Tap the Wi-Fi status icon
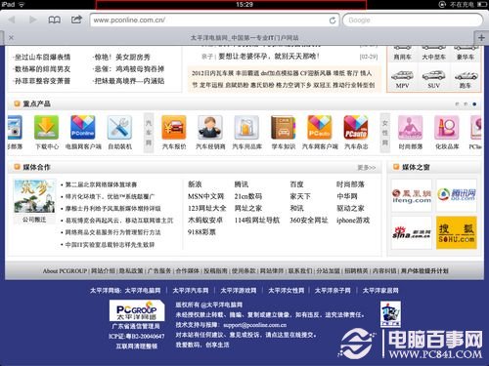The height and width of the screenshot is (366, 489). (x=22, y=4)
